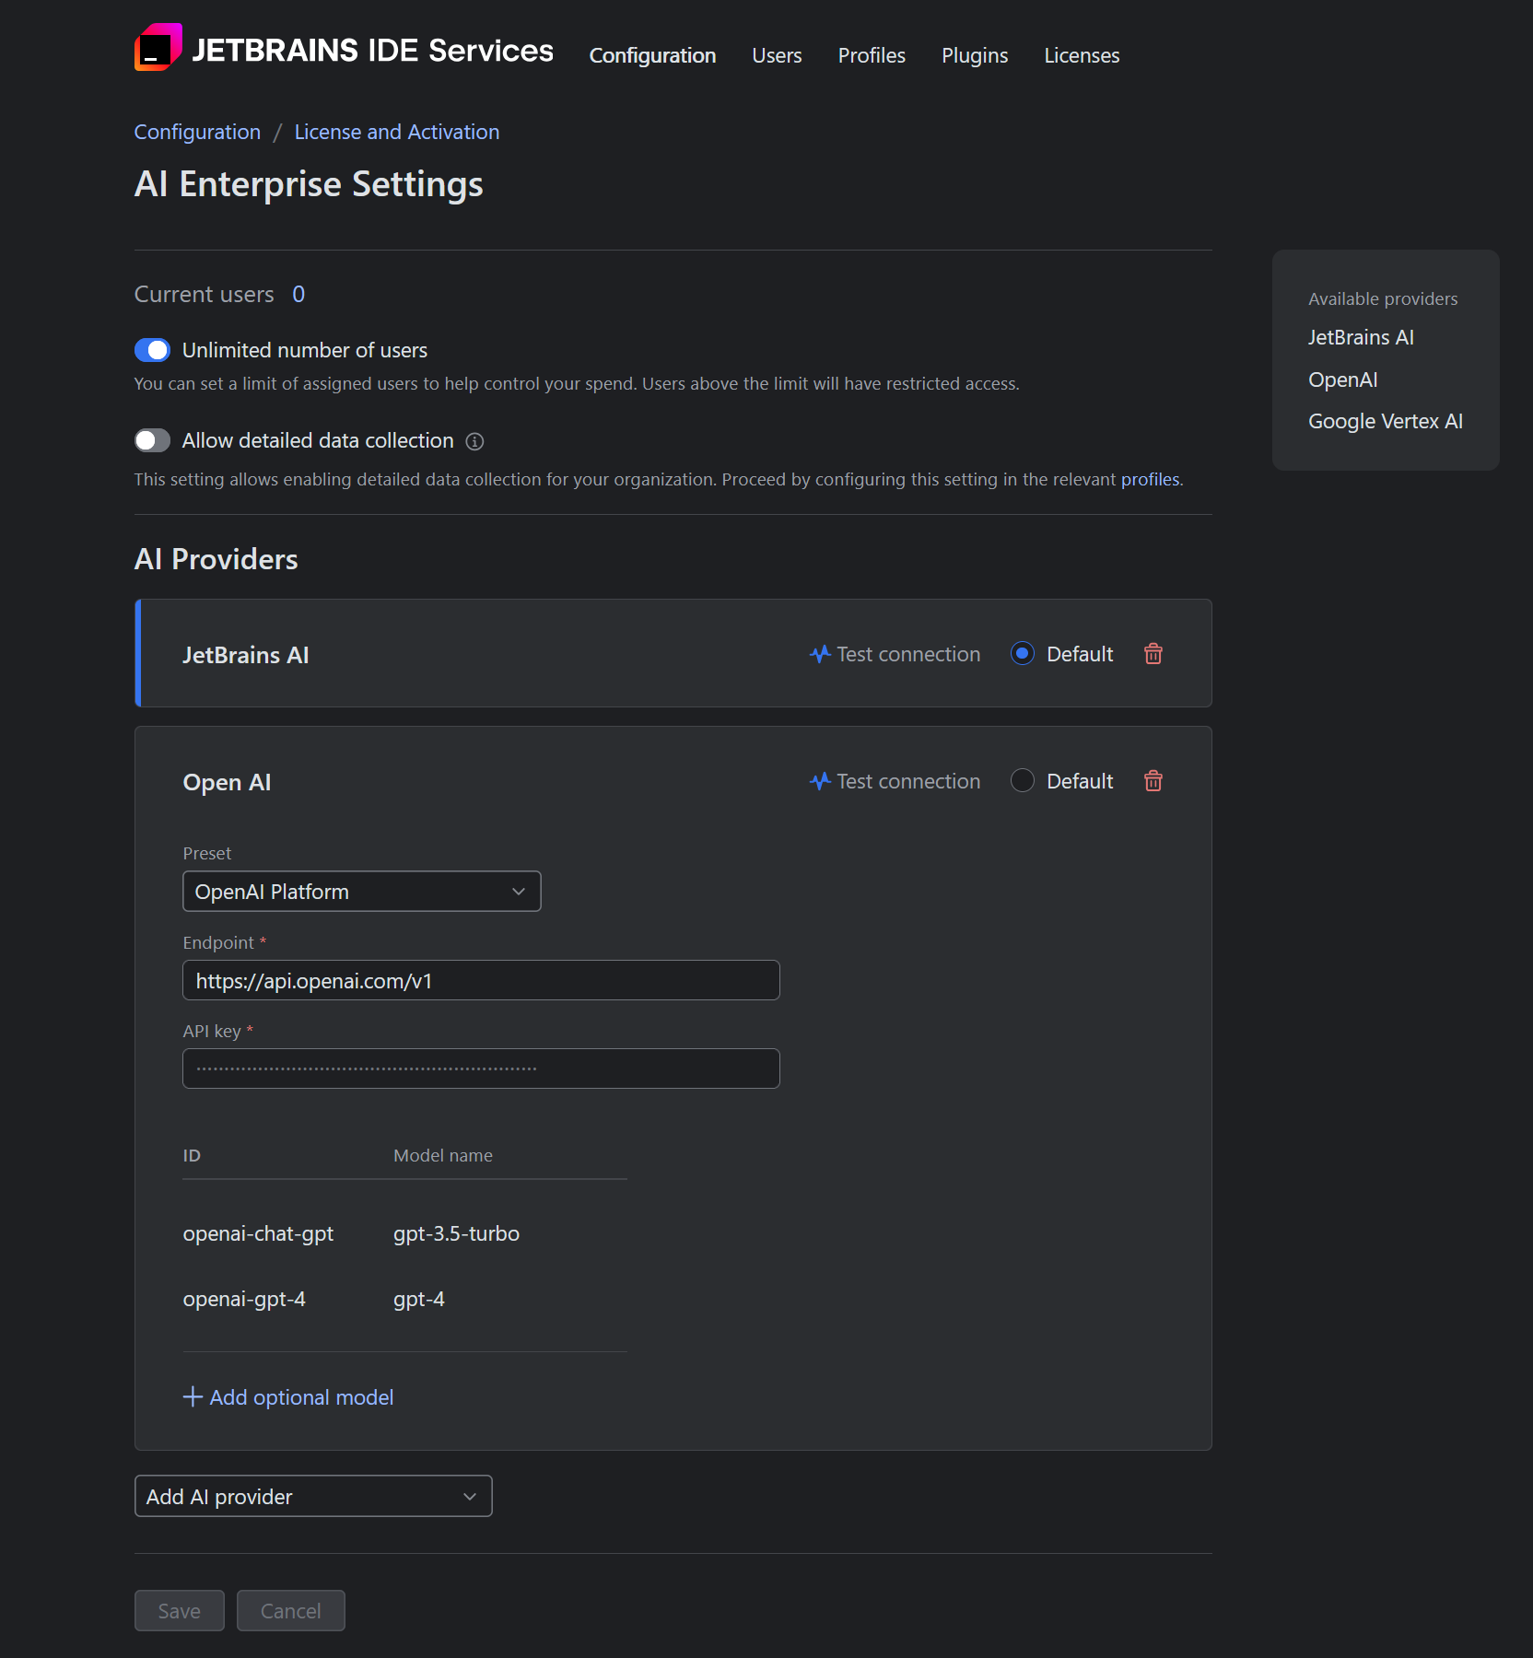Navigate to License and Activation breadcrumb
The image size is (1533, 1658).
click(x=396, y=132)
